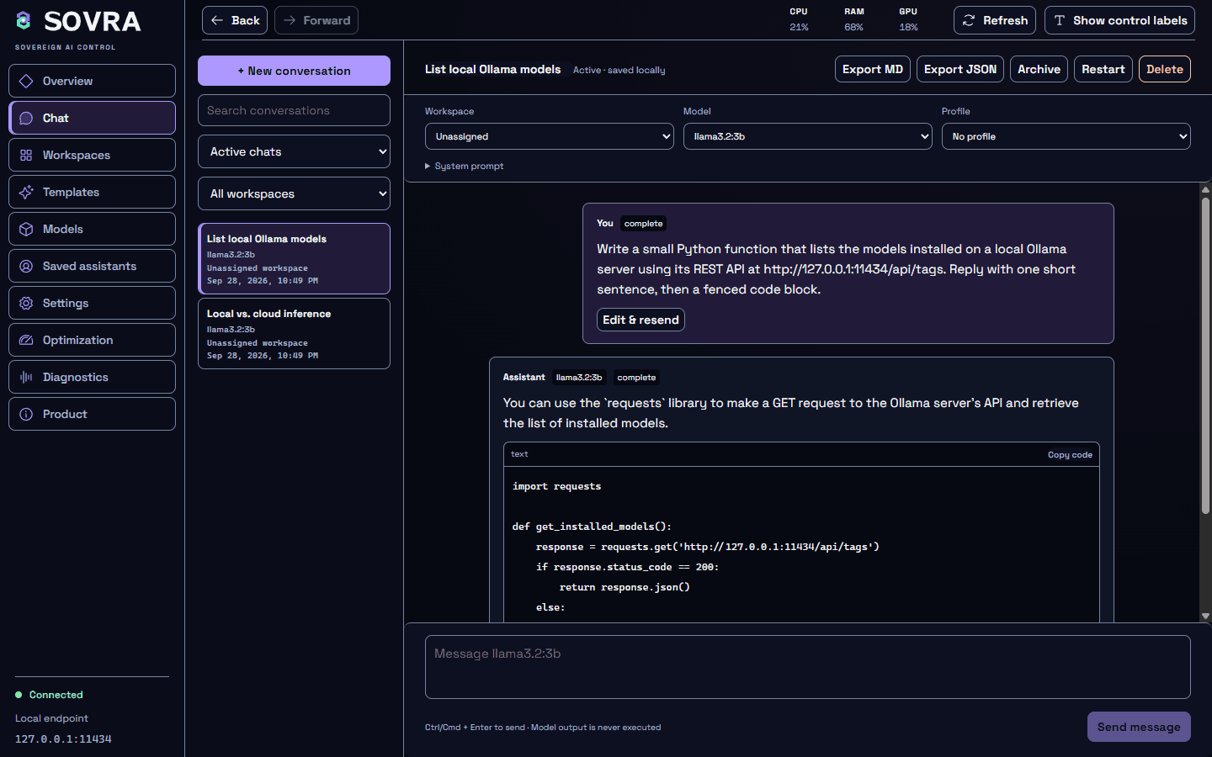This screenshot has height=757, width=1212.
Task: Export the conversation as Markdown
Action: click(872, 69)
